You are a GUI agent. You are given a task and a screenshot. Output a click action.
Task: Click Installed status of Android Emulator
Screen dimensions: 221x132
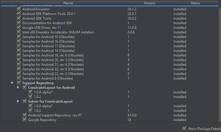click(180, 9)
